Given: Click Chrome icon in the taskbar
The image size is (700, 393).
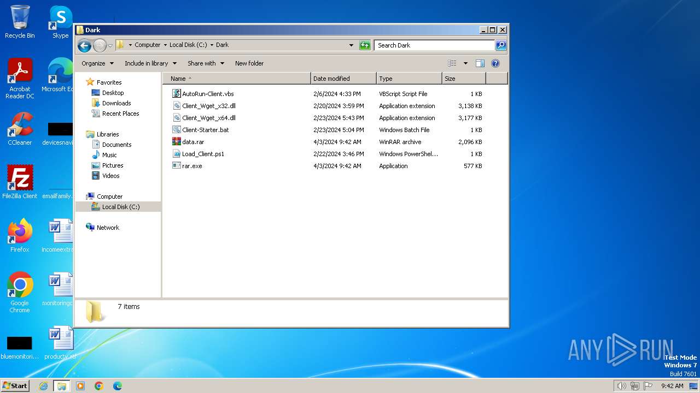Looking at the screenshot, I should 99,386.
